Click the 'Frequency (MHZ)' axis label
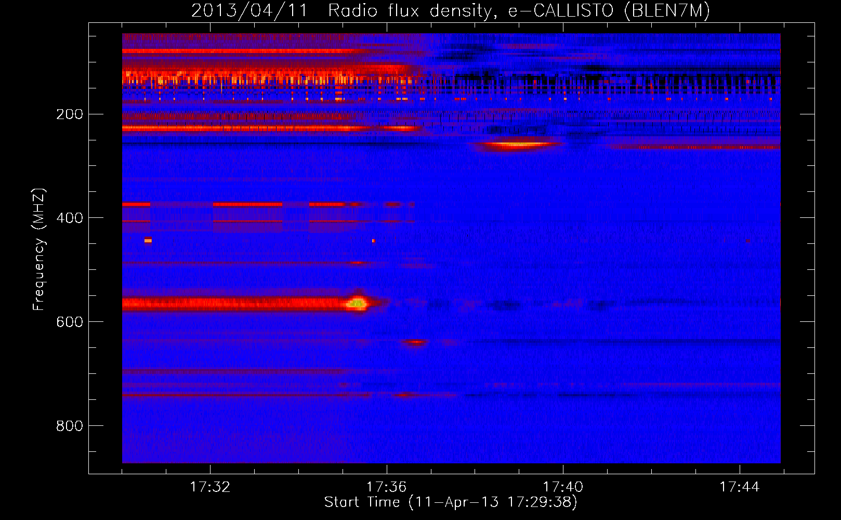 39,250
